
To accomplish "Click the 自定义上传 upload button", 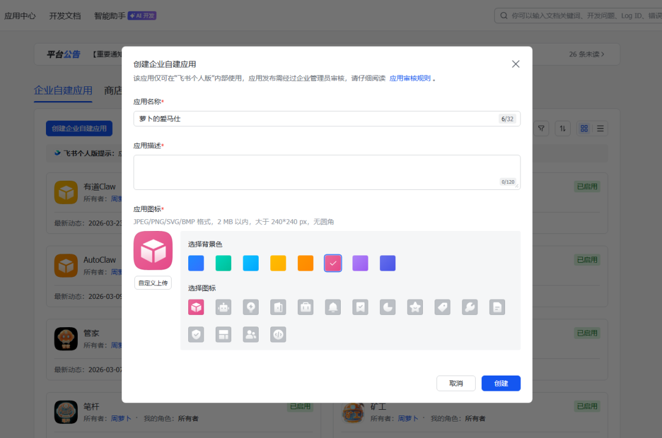I will pos(153,283).
